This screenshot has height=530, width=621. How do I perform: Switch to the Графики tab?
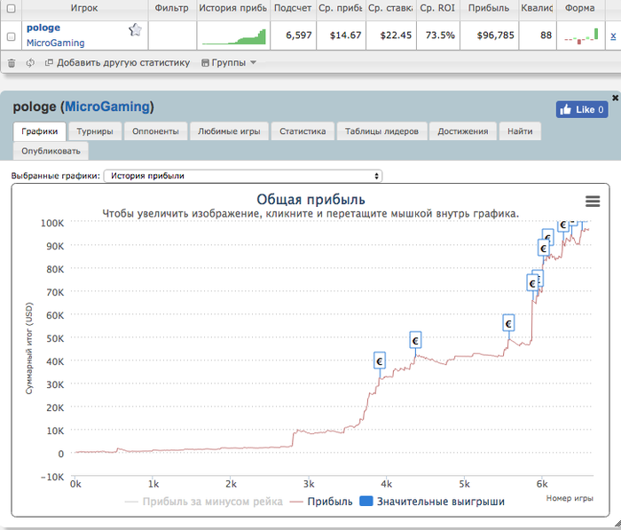point(40,131)
